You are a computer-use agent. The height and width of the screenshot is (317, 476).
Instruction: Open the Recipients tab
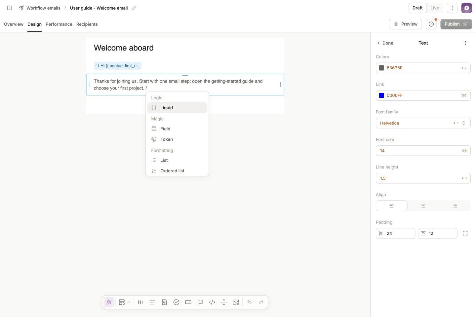click(87, 24)
